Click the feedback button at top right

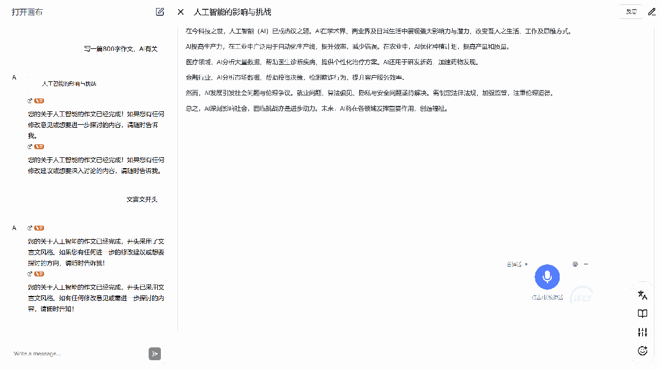coord(631,12)
